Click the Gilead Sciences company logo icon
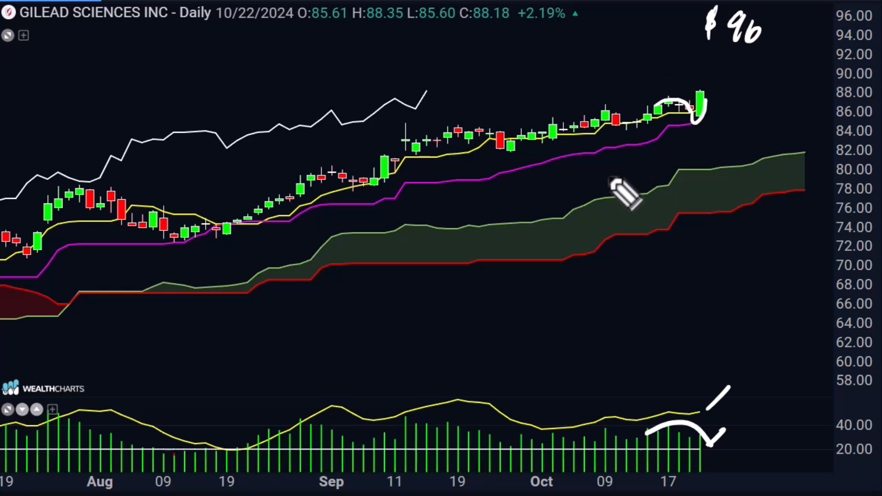Image resolution: width=882 pixels, height=496 pixels. click(x=8, y=13)
